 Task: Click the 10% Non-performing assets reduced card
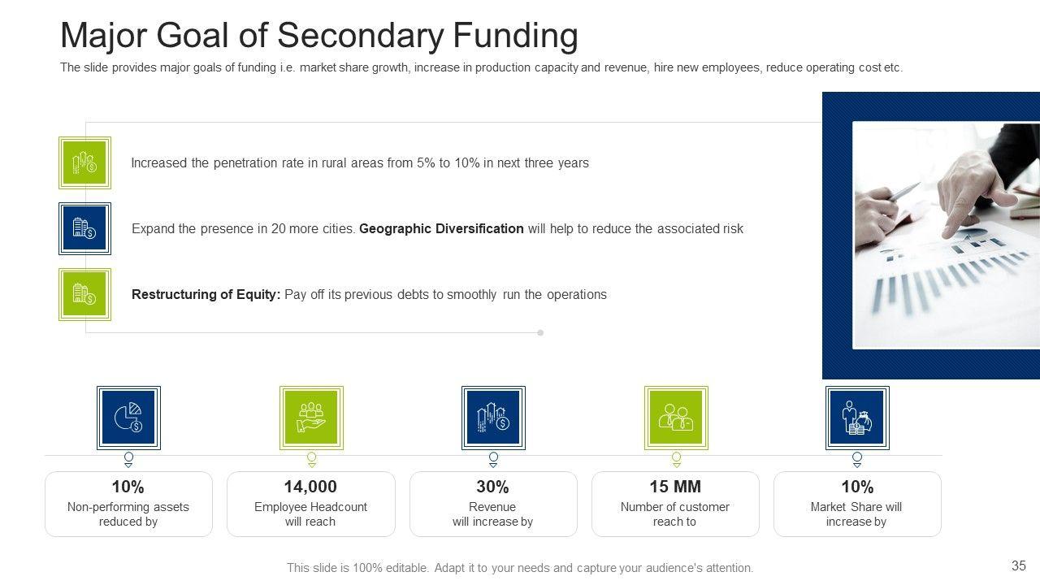coord(128,504)
